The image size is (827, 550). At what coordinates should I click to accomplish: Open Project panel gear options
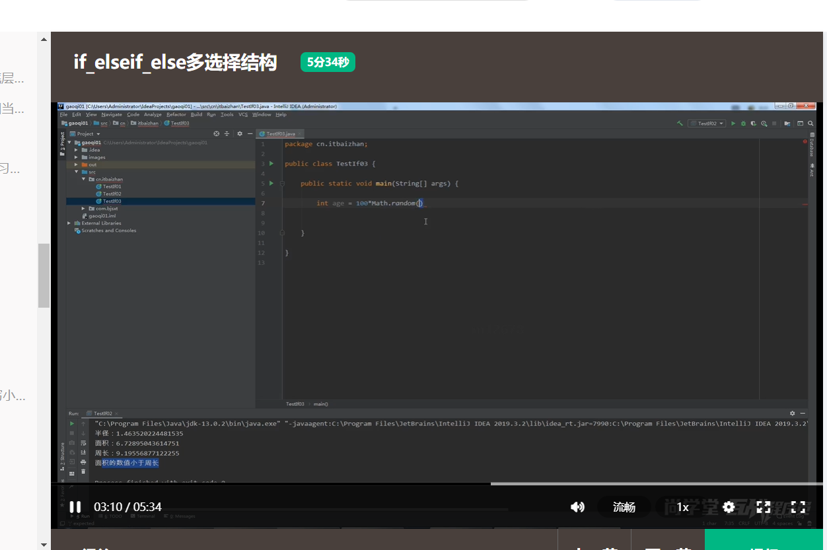[x=240, y=133]
